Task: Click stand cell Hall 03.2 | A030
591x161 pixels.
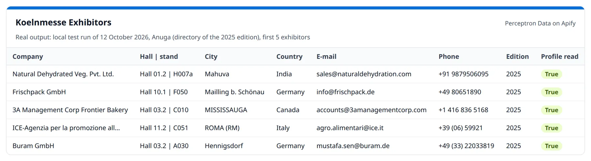Action: coord(164,146)
